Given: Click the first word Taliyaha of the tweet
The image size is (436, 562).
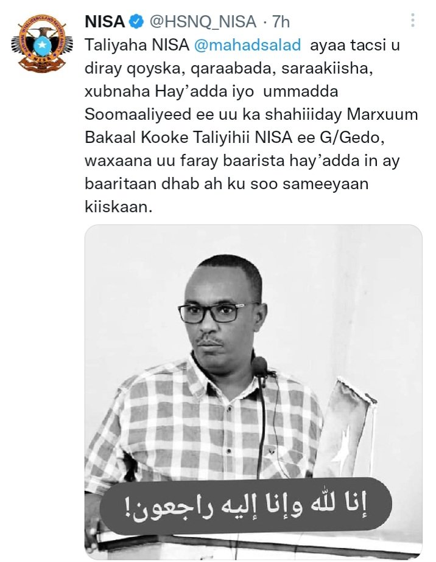Looking at the screenshot, I should pos(116,46).
